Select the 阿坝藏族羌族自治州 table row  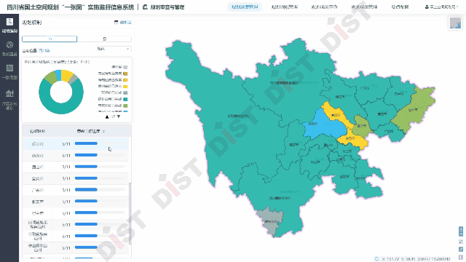(x=76, y=225)
